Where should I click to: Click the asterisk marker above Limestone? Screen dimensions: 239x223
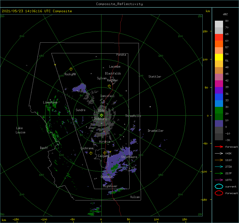(50, 100)
